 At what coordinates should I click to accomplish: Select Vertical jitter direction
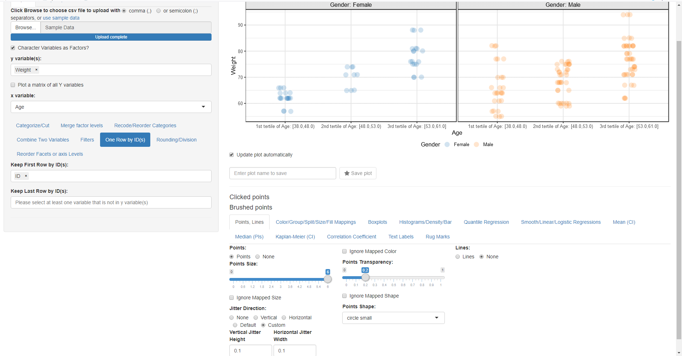point(256,318)
